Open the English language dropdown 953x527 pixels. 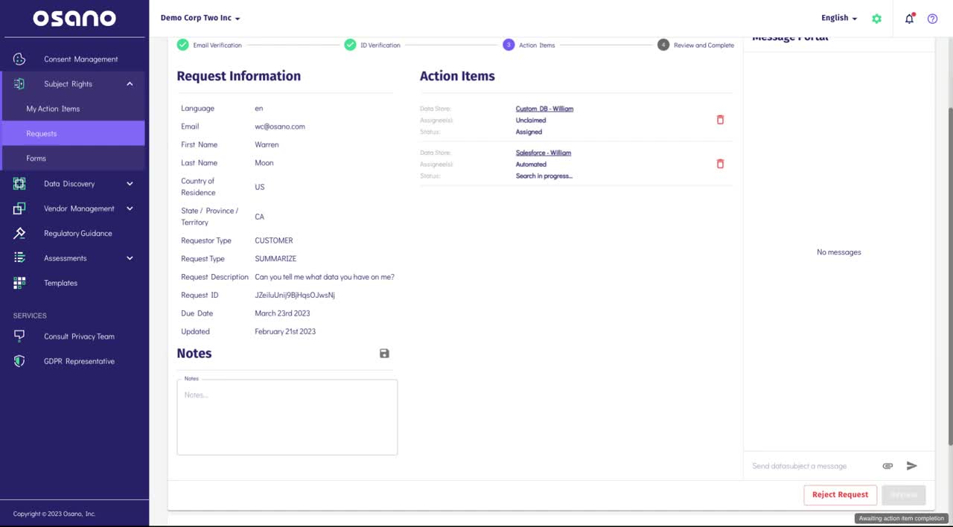click(839, 18)
